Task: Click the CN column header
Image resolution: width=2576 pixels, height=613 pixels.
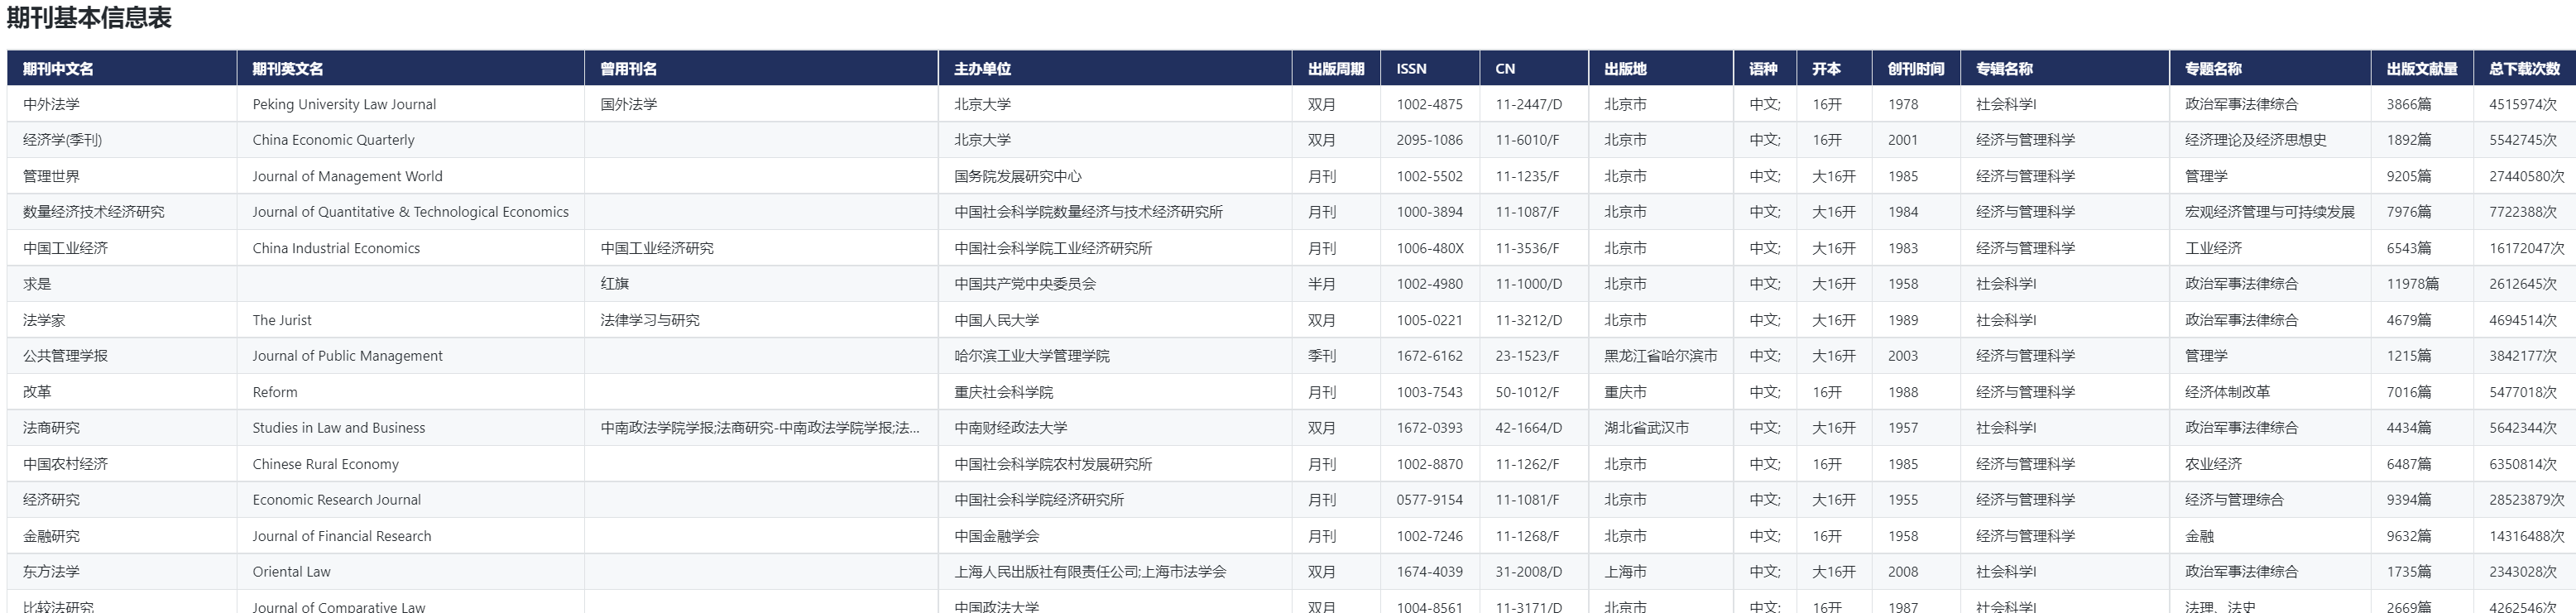Action: click(1534, 68)
